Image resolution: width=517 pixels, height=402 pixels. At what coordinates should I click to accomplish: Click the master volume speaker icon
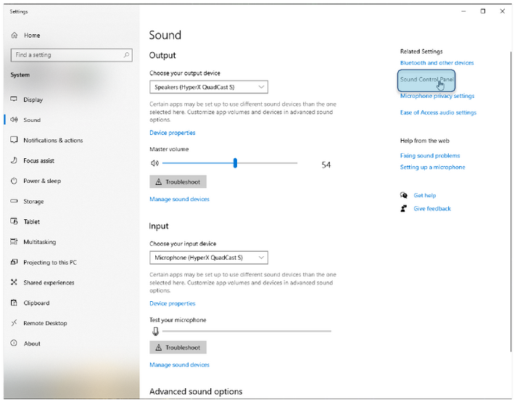pos(154,164)
